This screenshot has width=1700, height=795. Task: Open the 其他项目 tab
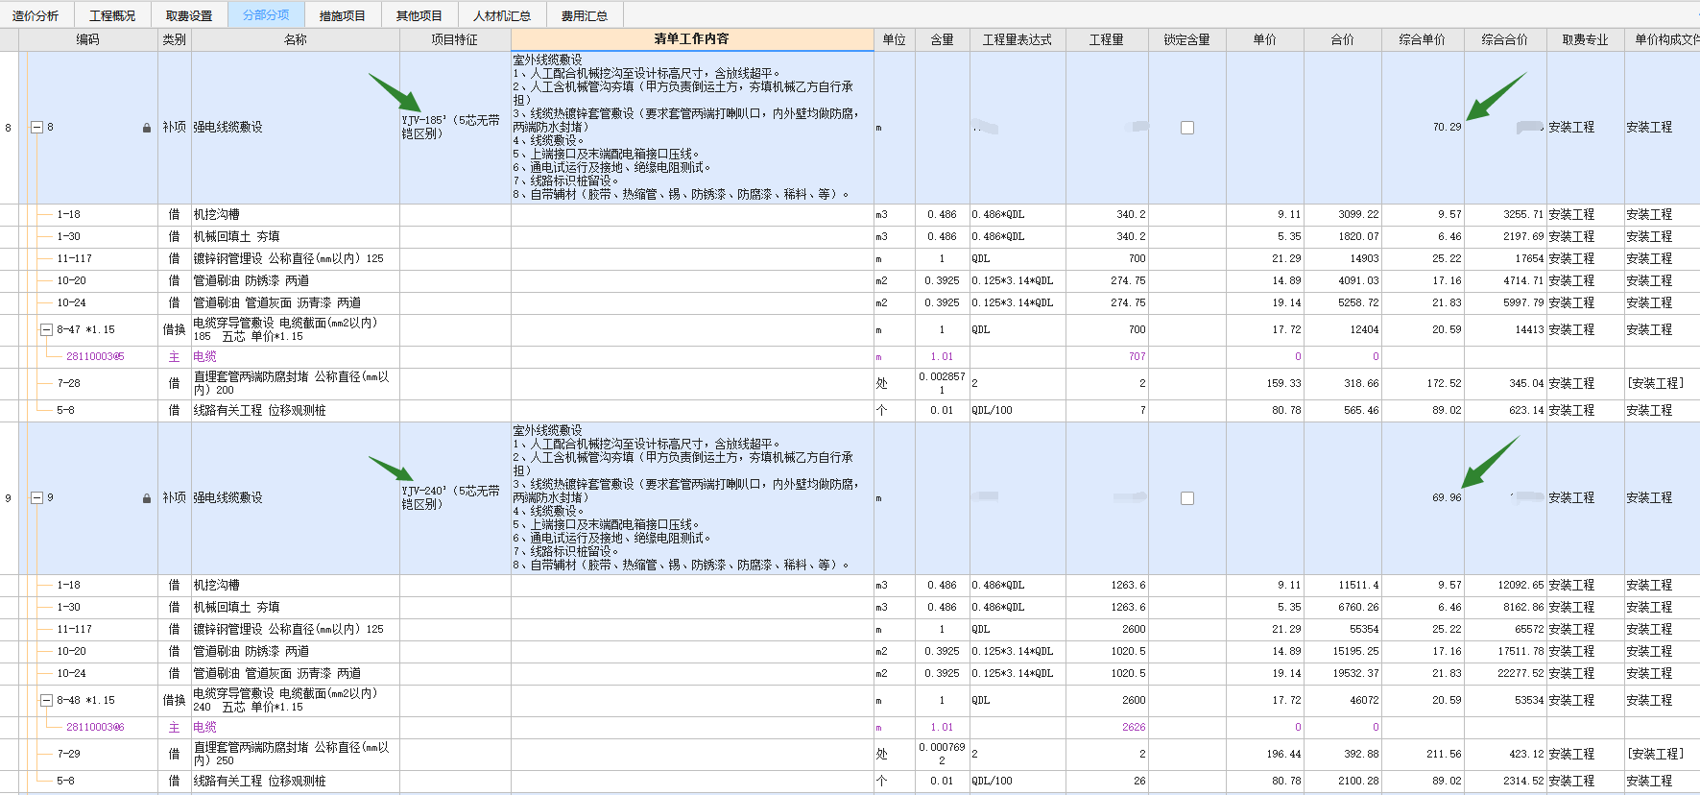[419, 15]
